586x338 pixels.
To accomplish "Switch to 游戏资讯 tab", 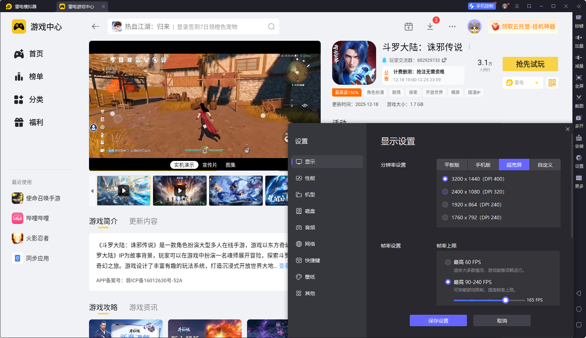I will 143,308.
